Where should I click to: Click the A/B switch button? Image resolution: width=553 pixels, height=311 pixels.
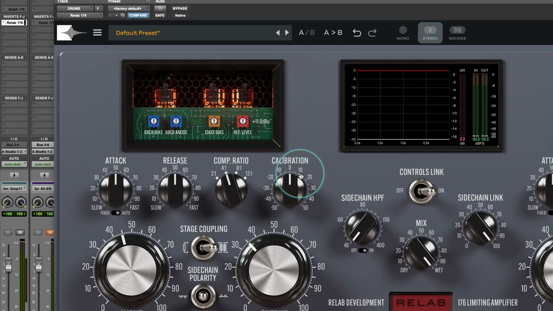(x=307, y=33)
